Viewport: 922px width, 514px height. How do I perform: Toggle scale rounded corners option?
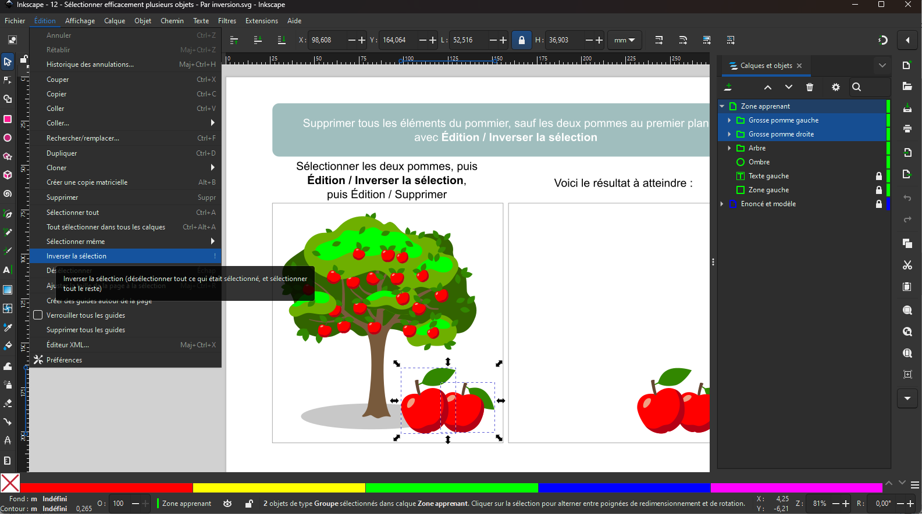(683, 40)
